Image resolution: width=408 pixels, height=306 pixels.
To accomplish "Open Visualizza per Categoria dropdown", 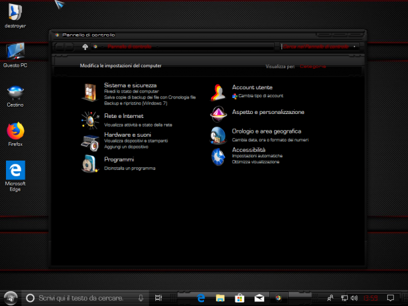I will [313, 67].
